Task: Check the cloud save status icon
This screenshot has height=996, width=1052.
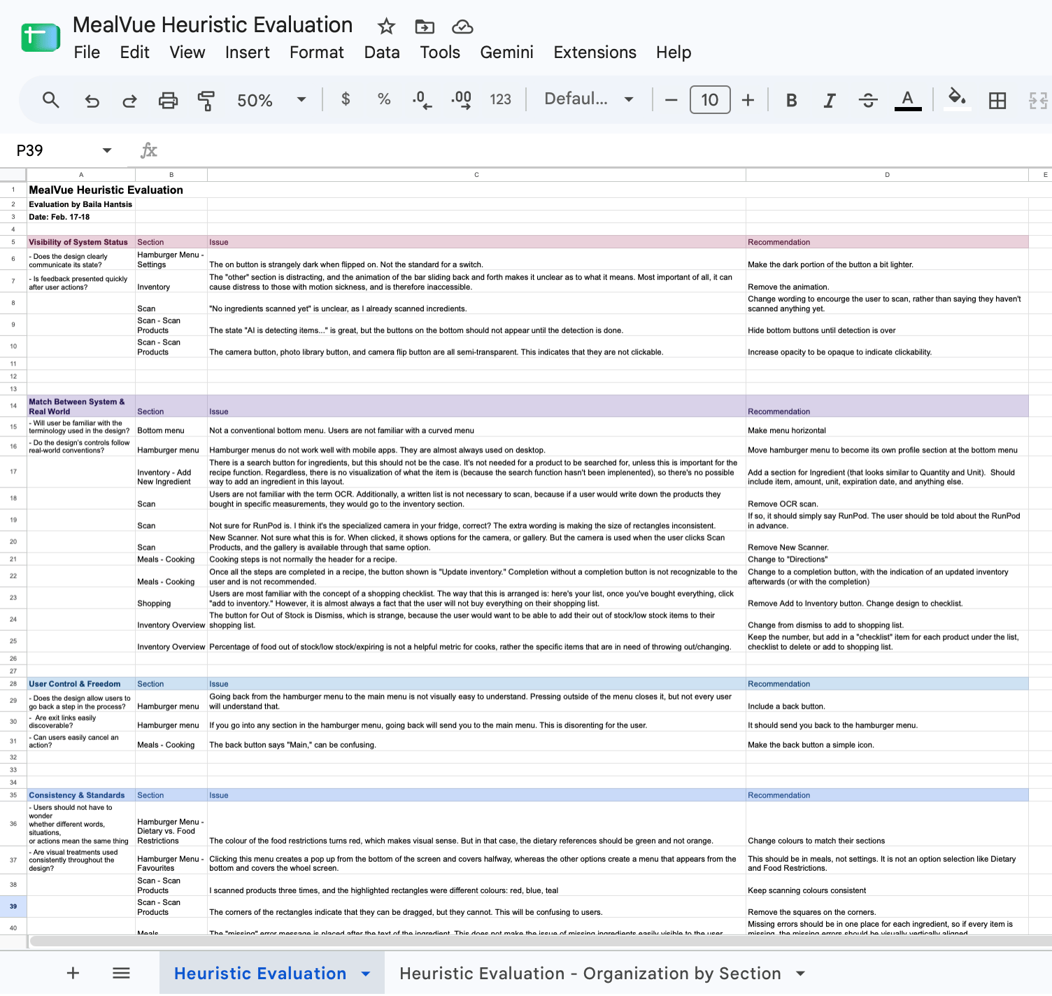Action: [x=462, y=27]
